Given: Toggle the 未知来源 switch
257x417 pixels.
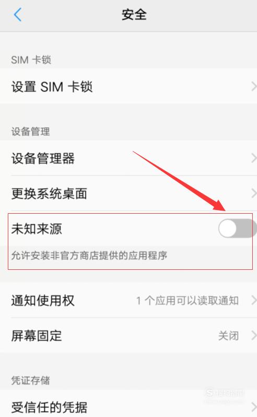Looking at the screenshot, I should click(x=237, y=228).
